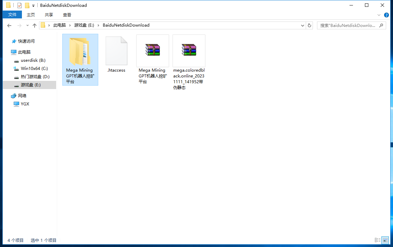Image resolution: width=393 pixels, height=247 pixels.
Task: Click the folder icon in address bar
Action: tap(43, 25)
